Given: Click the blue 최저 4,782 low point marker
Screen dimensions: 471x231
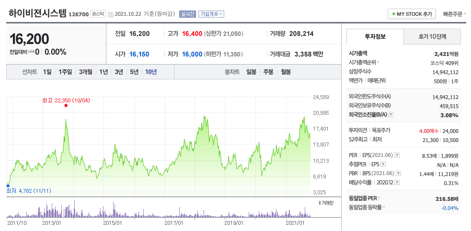Looking at the screenshot, I should pos(8,186).
